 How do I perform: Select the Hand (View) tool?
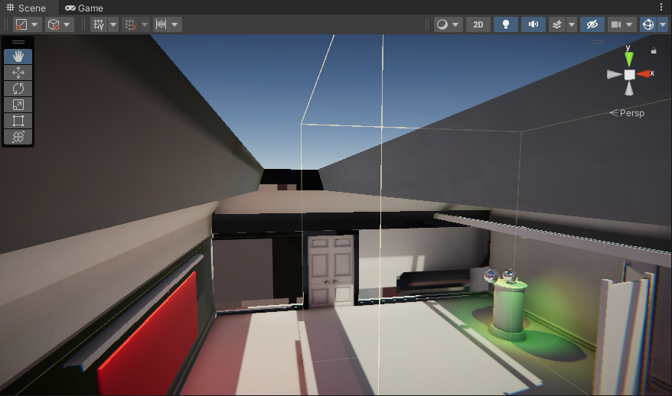[x=18, y=57]
